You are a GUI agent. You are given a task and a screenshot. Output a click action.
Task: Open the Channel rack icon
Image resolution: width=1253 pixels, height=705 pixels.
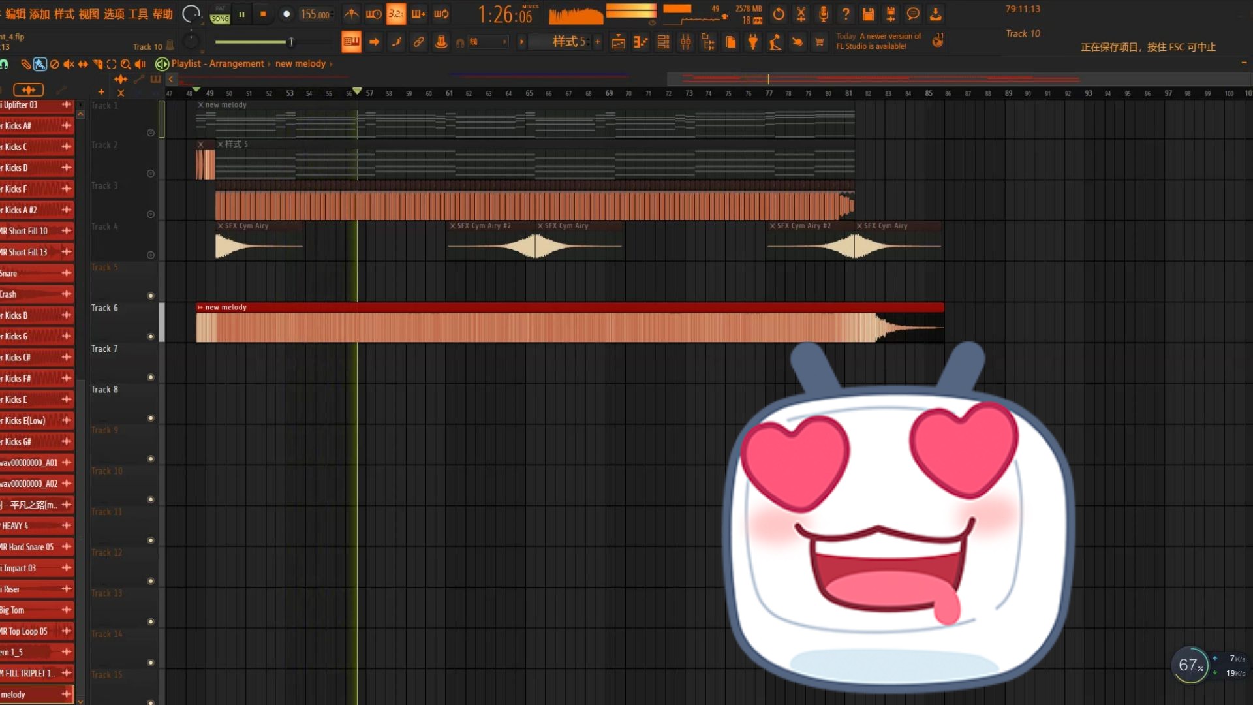663,42
